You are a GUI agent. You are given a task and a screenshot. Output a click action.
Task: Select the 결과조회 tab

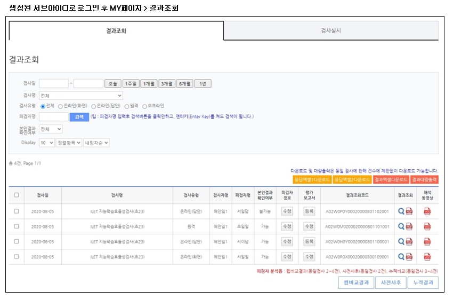click(116, 30)
